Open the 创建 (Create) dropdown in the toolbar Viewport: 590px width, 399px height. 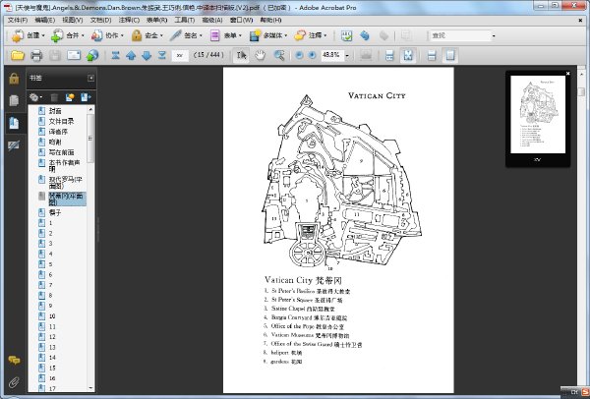(29, 35)
